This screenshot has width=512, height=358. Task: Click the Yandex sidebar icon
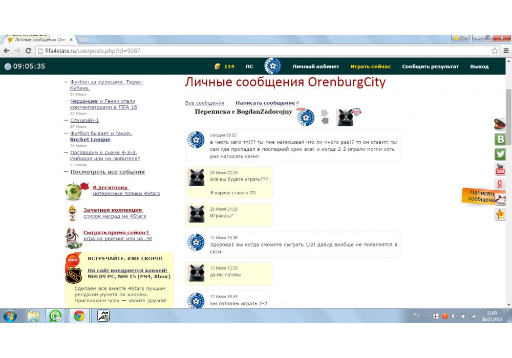(x=500, y=185)
